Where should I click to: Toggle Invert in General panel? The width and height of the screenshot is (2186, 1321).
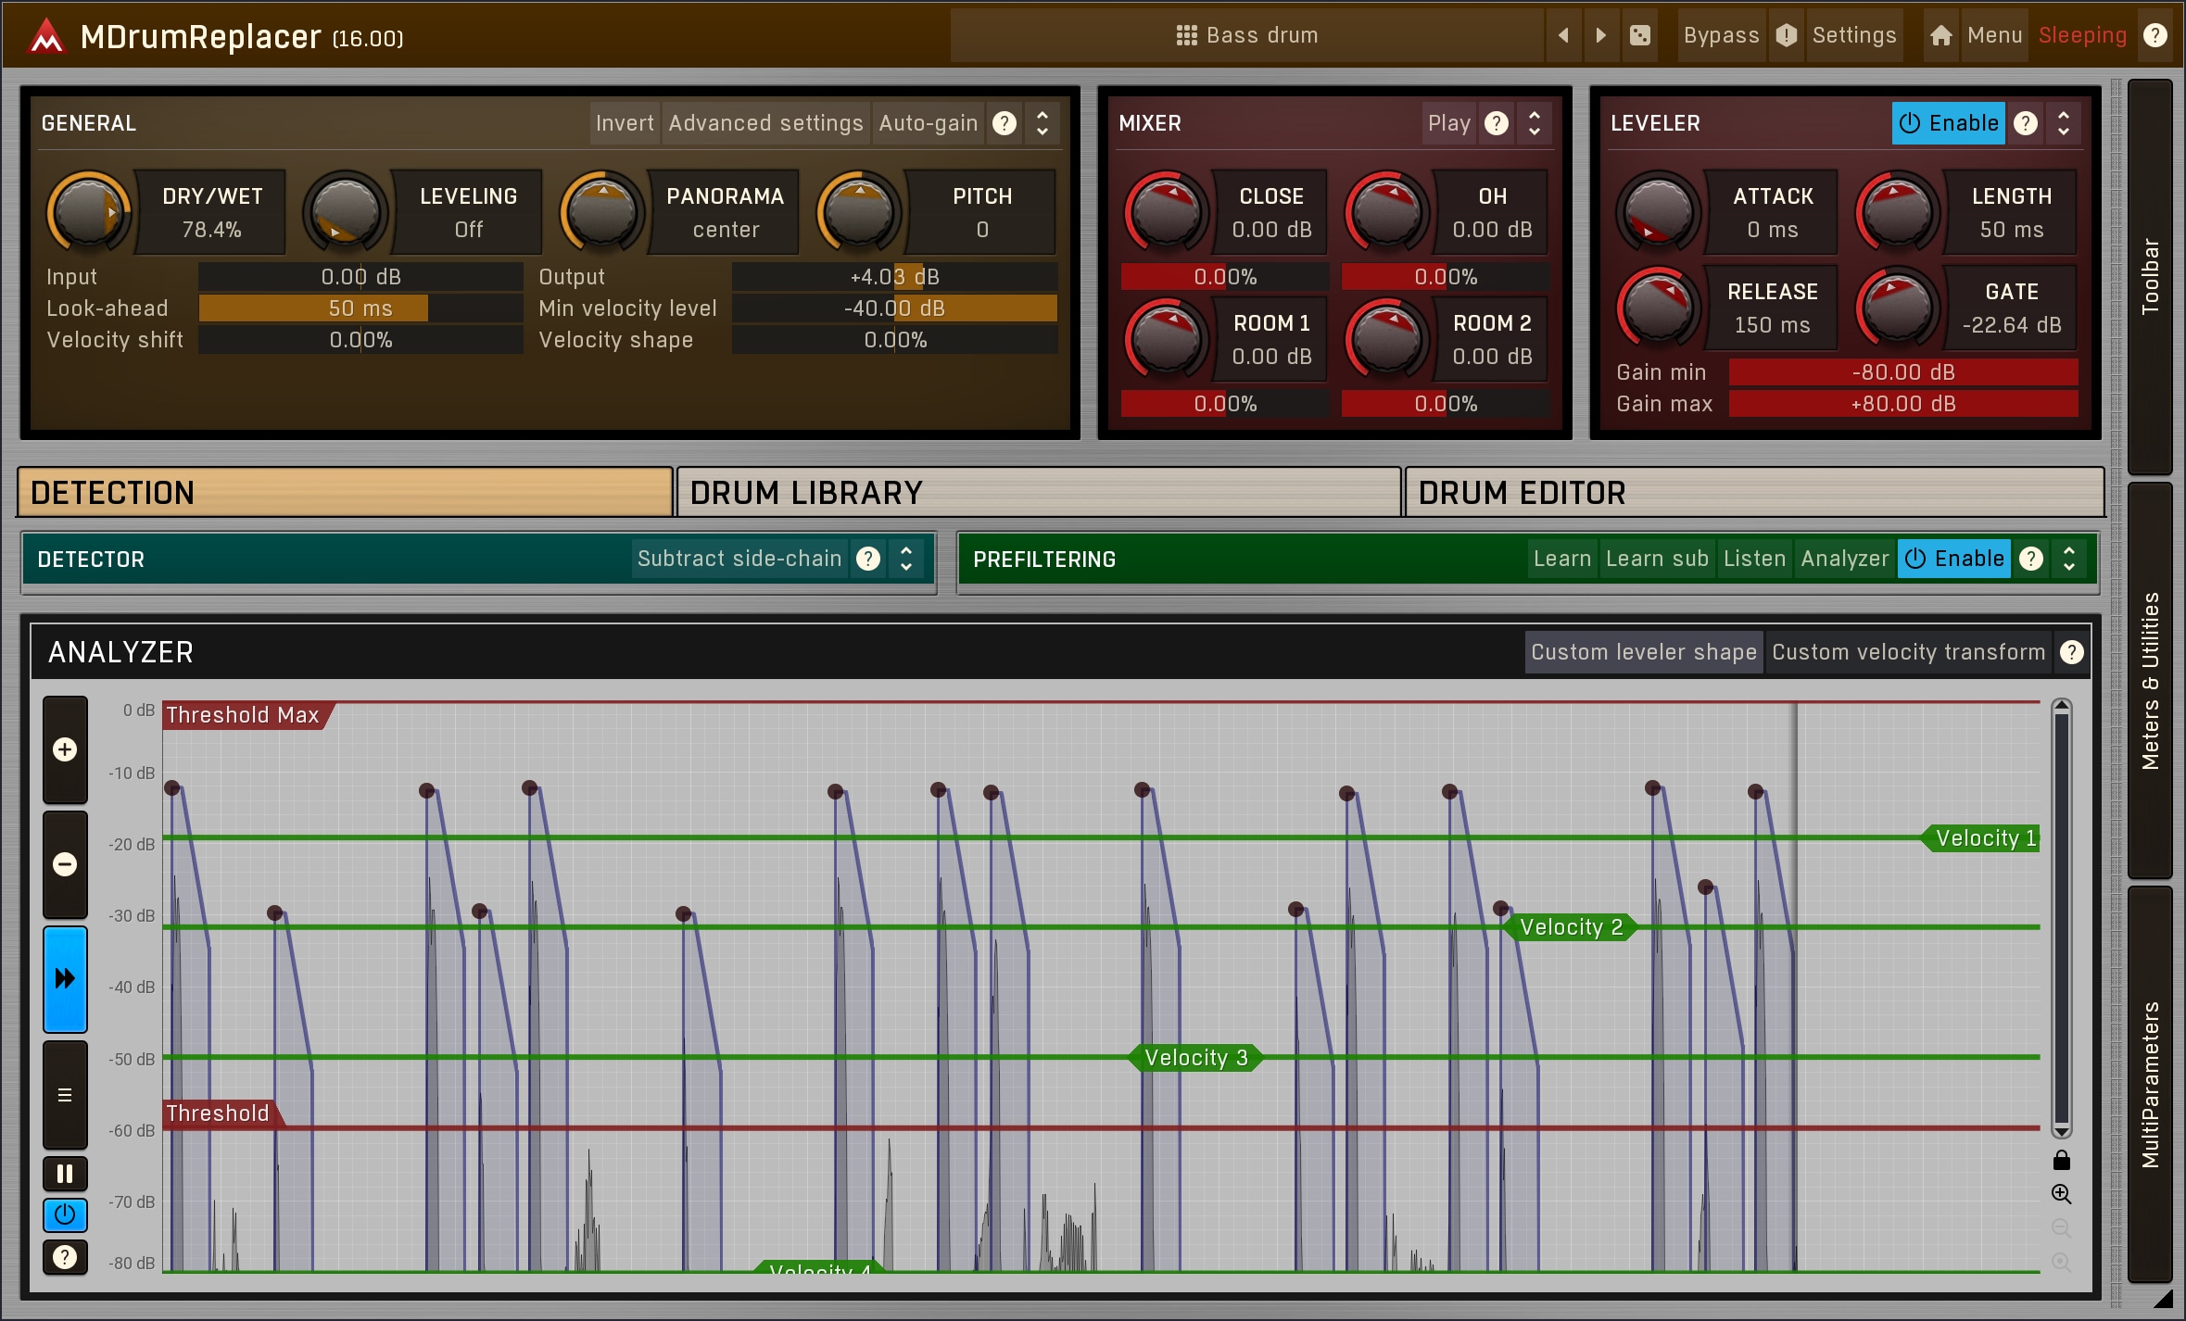625,123
